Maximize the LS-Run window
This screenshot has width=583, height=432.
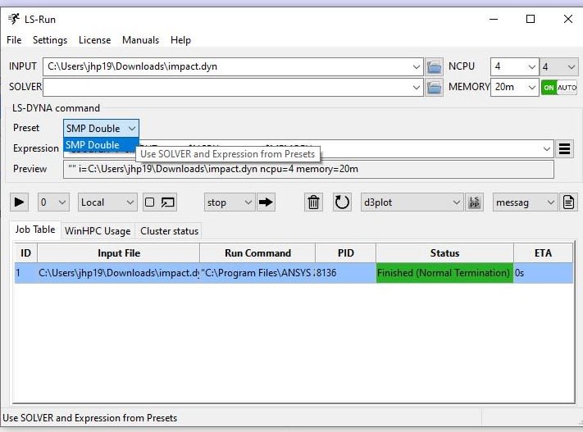[531, 19]
